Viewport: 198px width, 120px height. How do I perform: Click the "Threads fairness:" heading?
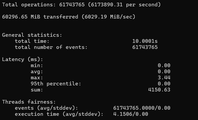point(29,102)
